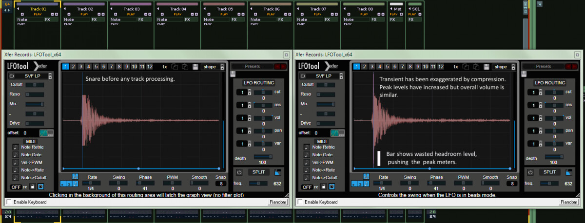Click the copy graph icon in left LFOTool
This screenshot has width=585, height=223.
(x=174, y=67)
